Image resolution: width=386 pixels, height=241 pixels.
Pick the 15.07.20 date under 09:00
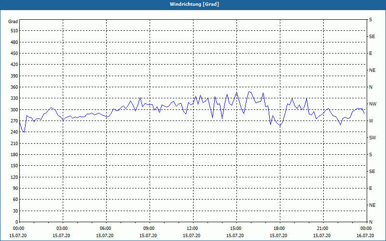[148, 236]
